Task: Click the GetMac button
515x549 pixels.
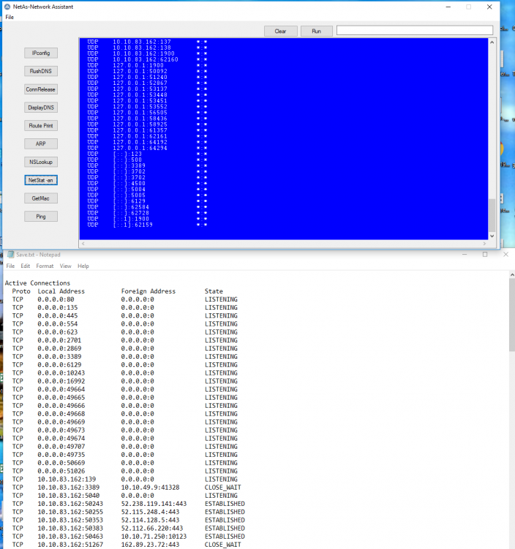Action: click(x=41, y=198)
